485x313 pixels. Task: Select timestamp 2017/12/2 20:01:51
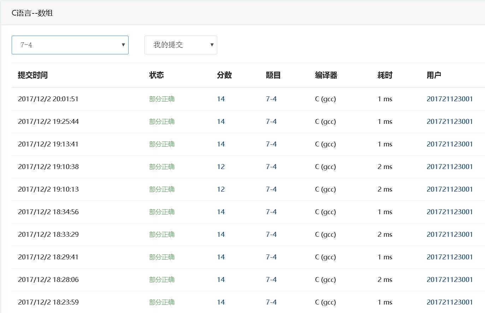point(48,99)
